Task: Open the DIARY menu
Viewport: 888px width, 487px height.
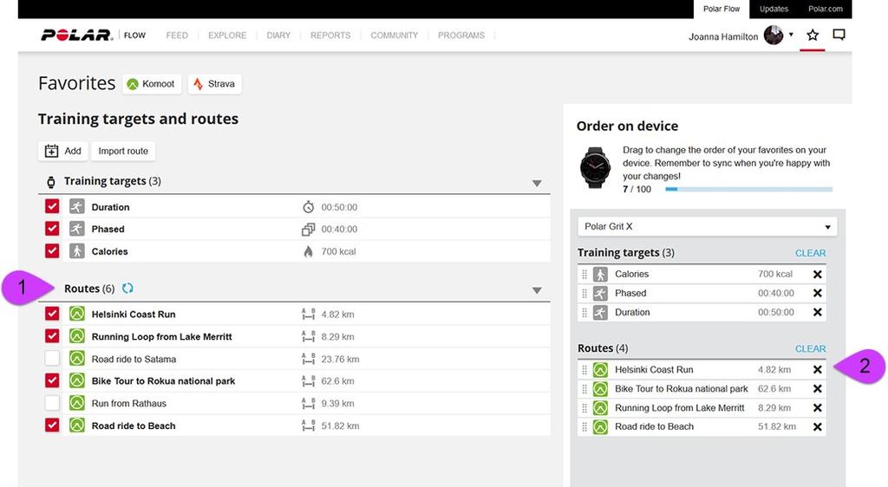Action: pos(278,35)
